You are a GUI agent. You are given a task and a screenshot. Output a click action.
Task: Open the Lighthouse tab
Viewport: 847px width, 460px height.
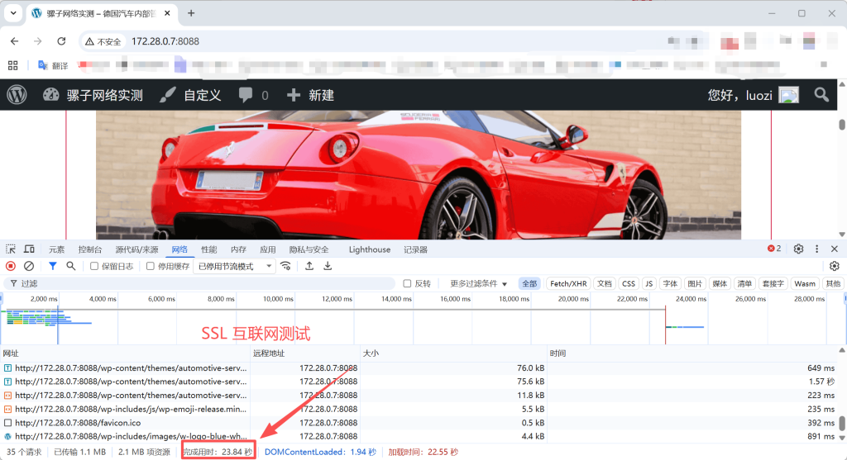[x=369, y=249]
